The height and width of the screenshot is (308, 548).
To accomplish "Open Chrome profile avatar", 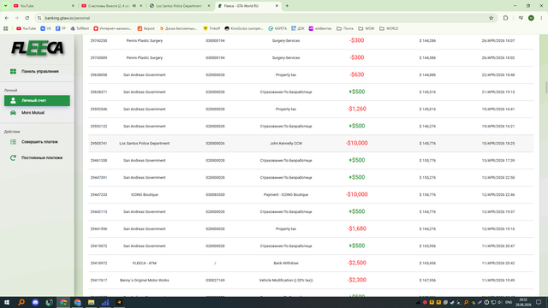I will click(531, 18).
